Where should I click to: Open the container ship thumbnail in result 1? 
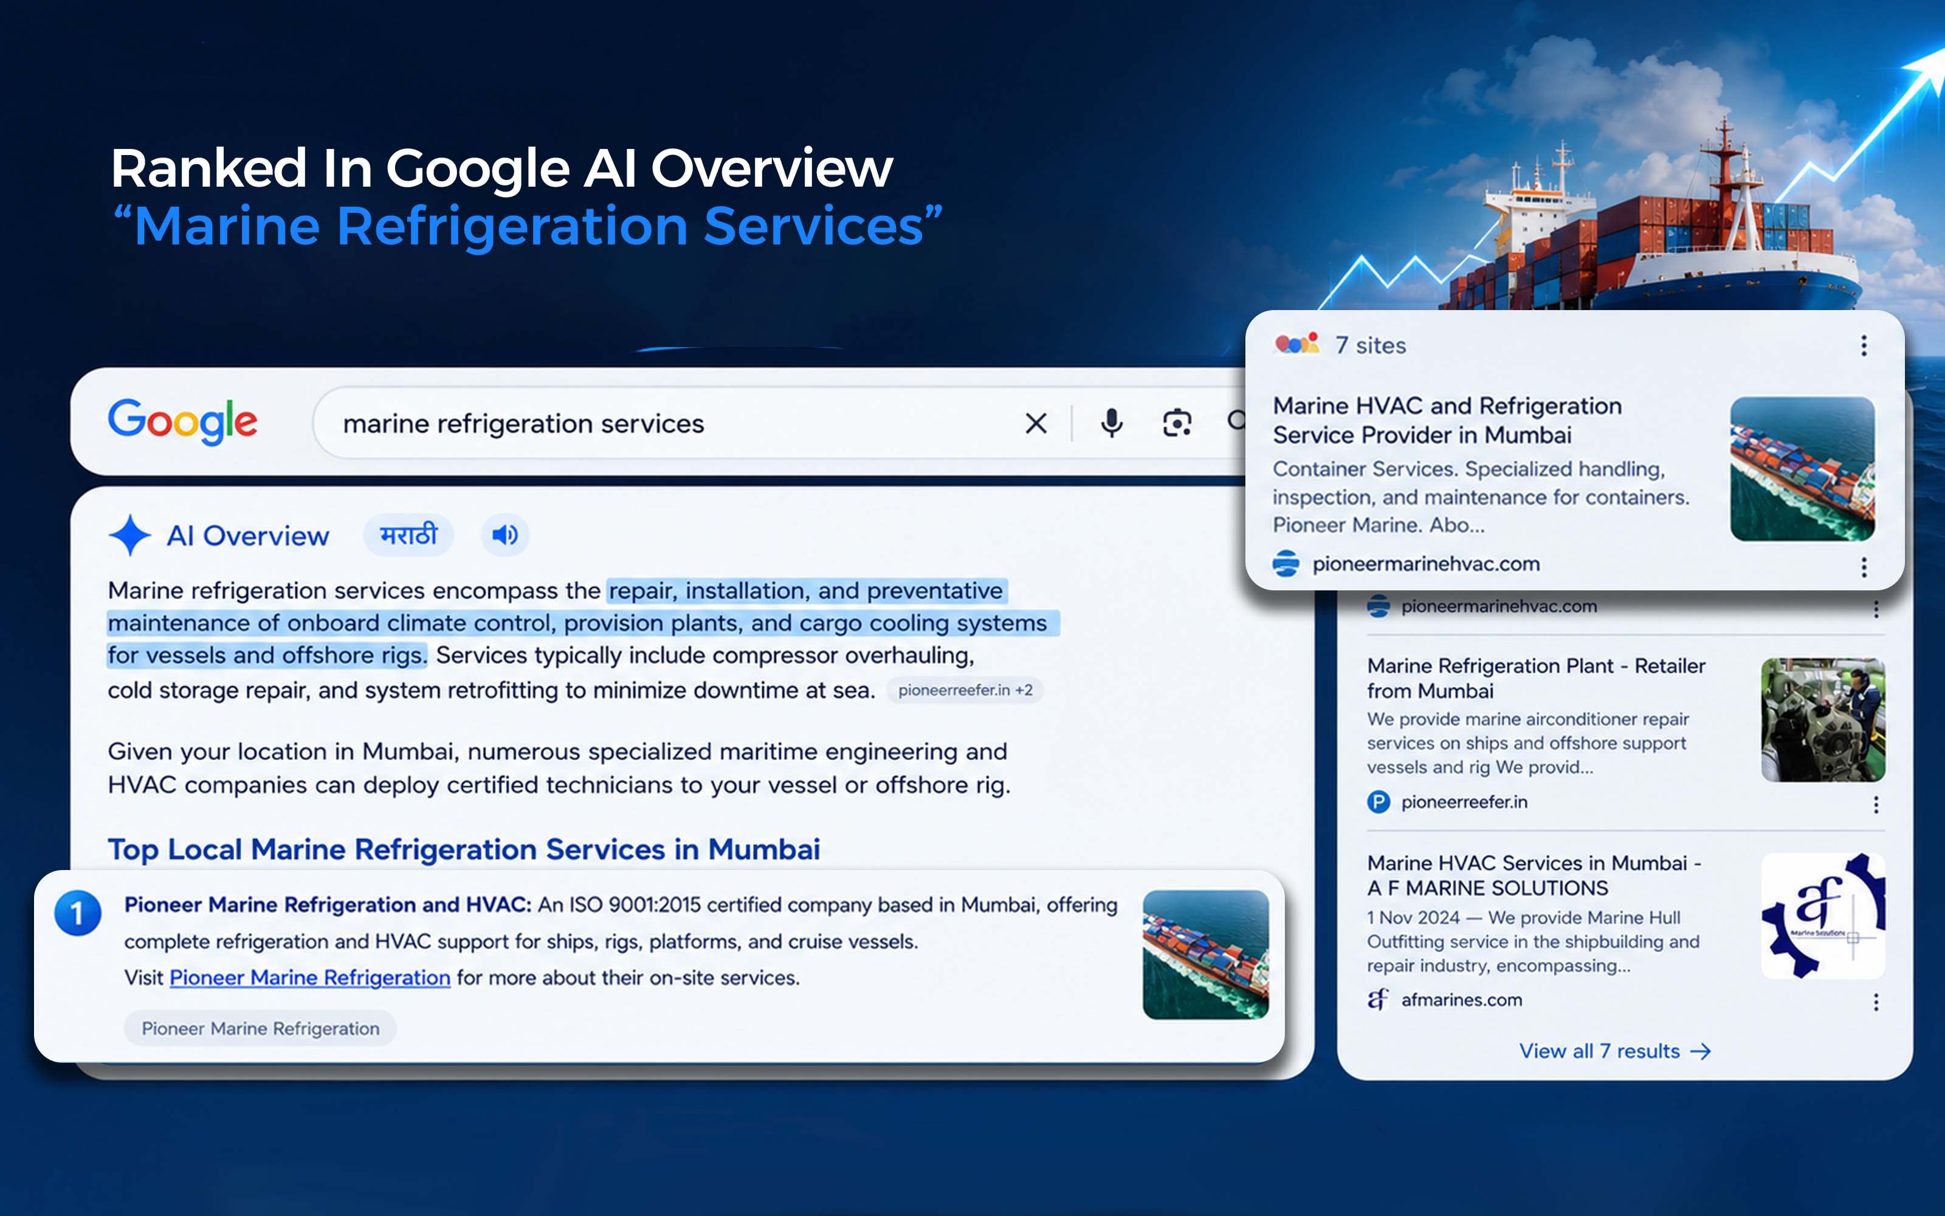point(1205,955)
